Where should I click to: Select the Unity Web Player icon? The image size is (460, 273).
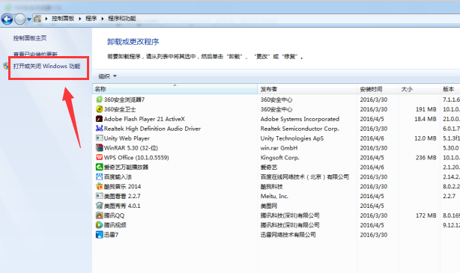(x=99, y=138)
